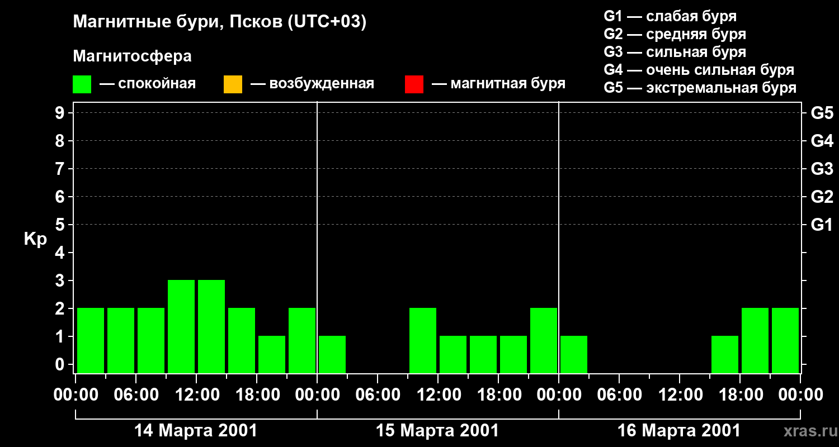Click the 'G2 — средняя буря' line
This screenshot has width=839, height=447.
(x=675, y=34)
